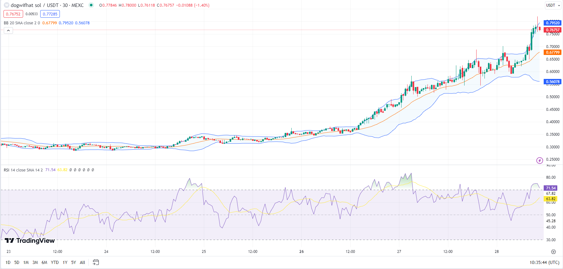Image resolution: width=563 pixels, height=269 pixels.
Task: Click the date label 28 on time axis
Action: coord(497,252)
